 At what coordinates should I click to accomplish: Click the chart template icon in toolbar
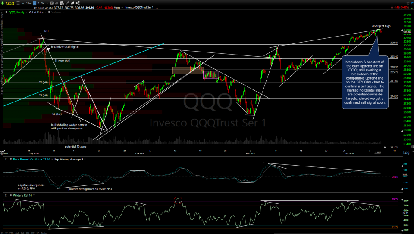(x=52, y=3)
